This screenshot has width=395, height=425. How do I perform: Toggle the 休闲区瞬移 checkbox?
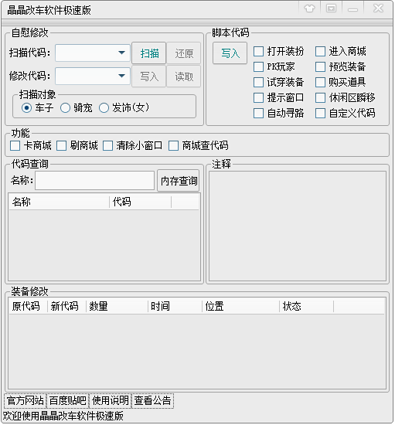[x=320, y=97]
